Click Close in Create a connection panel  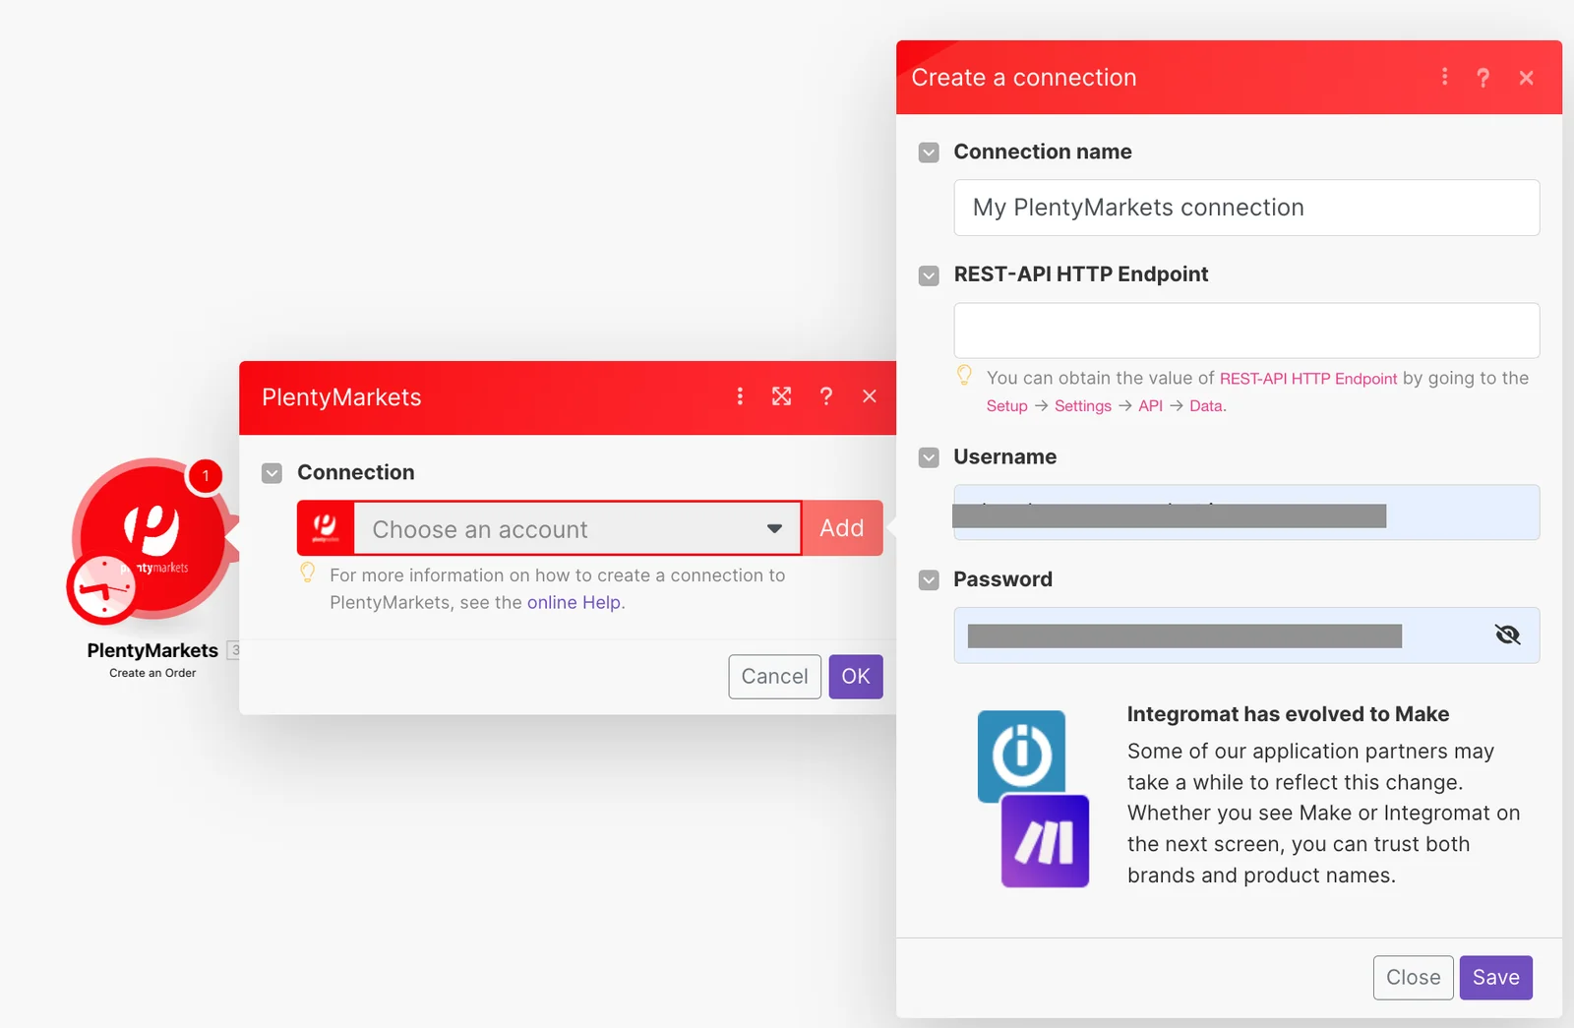[x=1414, y=978]
